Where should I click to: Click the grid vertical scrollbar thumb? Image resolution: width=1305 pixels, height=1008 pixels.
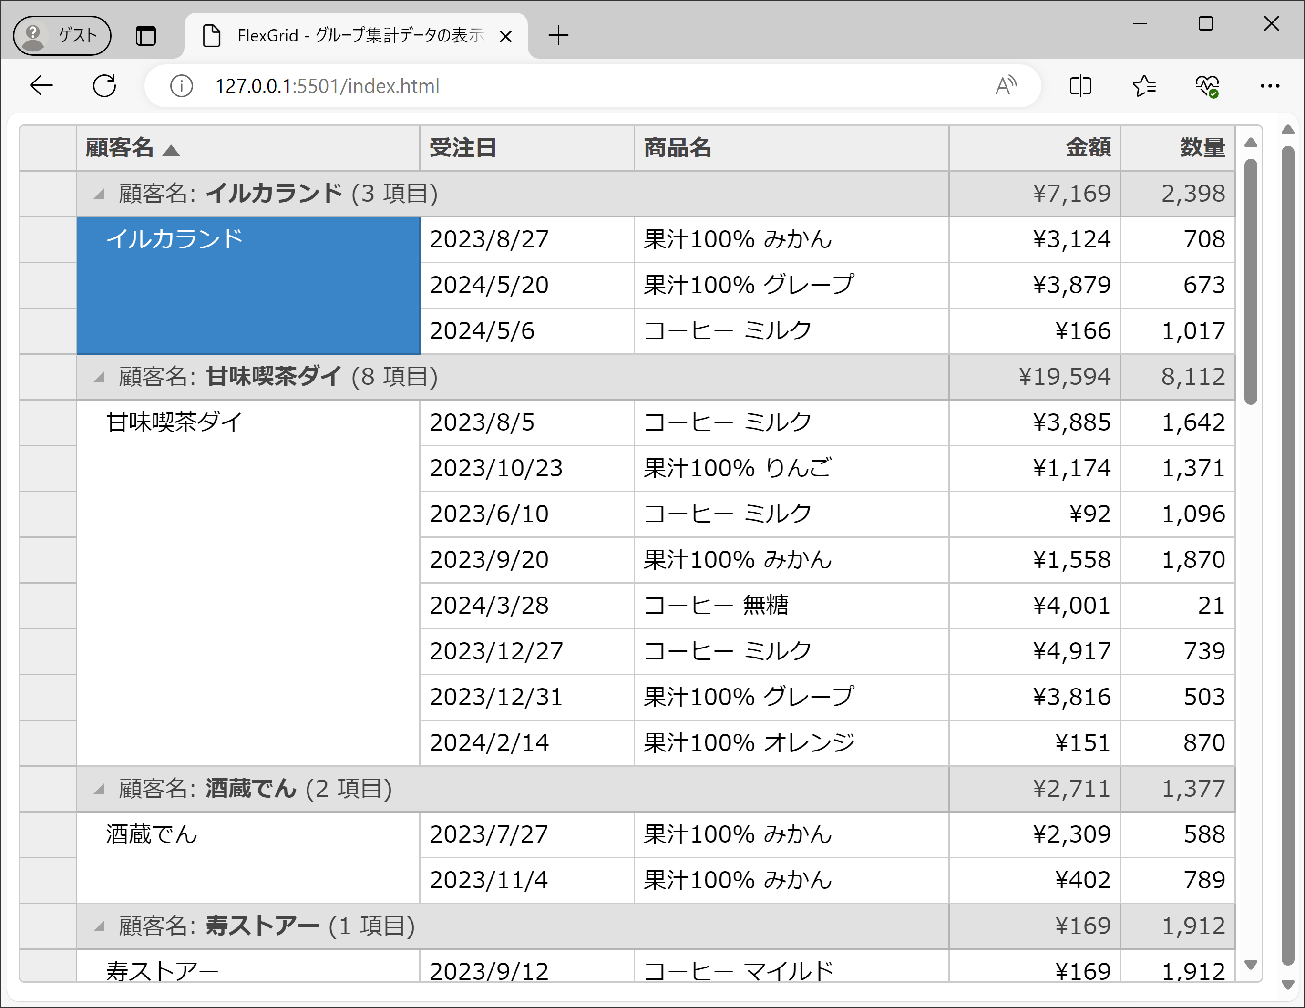1251,281
